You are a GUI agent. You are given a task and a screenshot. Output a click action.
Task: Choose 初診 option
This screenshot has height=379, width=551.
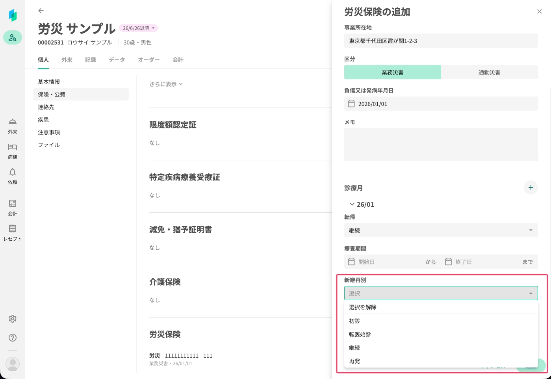(x=441, y=321)
